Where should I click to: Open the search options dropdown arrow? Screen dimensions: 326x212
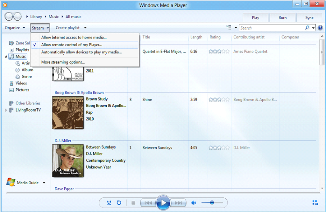(x=313, y=28)
